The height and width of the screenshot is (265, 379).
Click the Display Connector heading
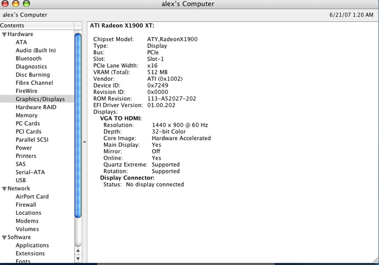click(127, 178)
